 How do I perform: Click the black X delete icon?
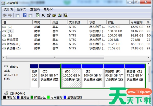pos(43,15)
